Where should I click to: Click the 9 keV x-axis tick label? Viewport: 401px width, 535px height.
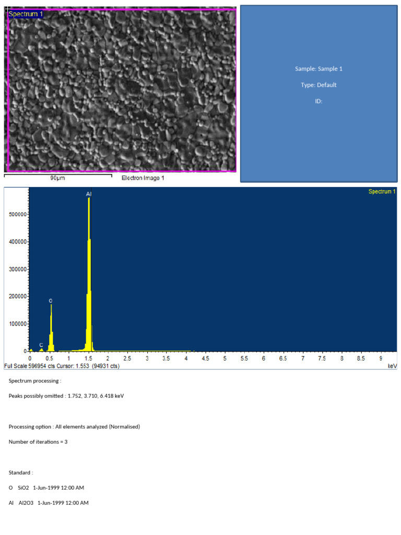pos(381,358)
